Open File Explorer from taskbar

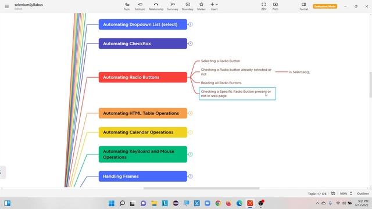pos(154,203)
